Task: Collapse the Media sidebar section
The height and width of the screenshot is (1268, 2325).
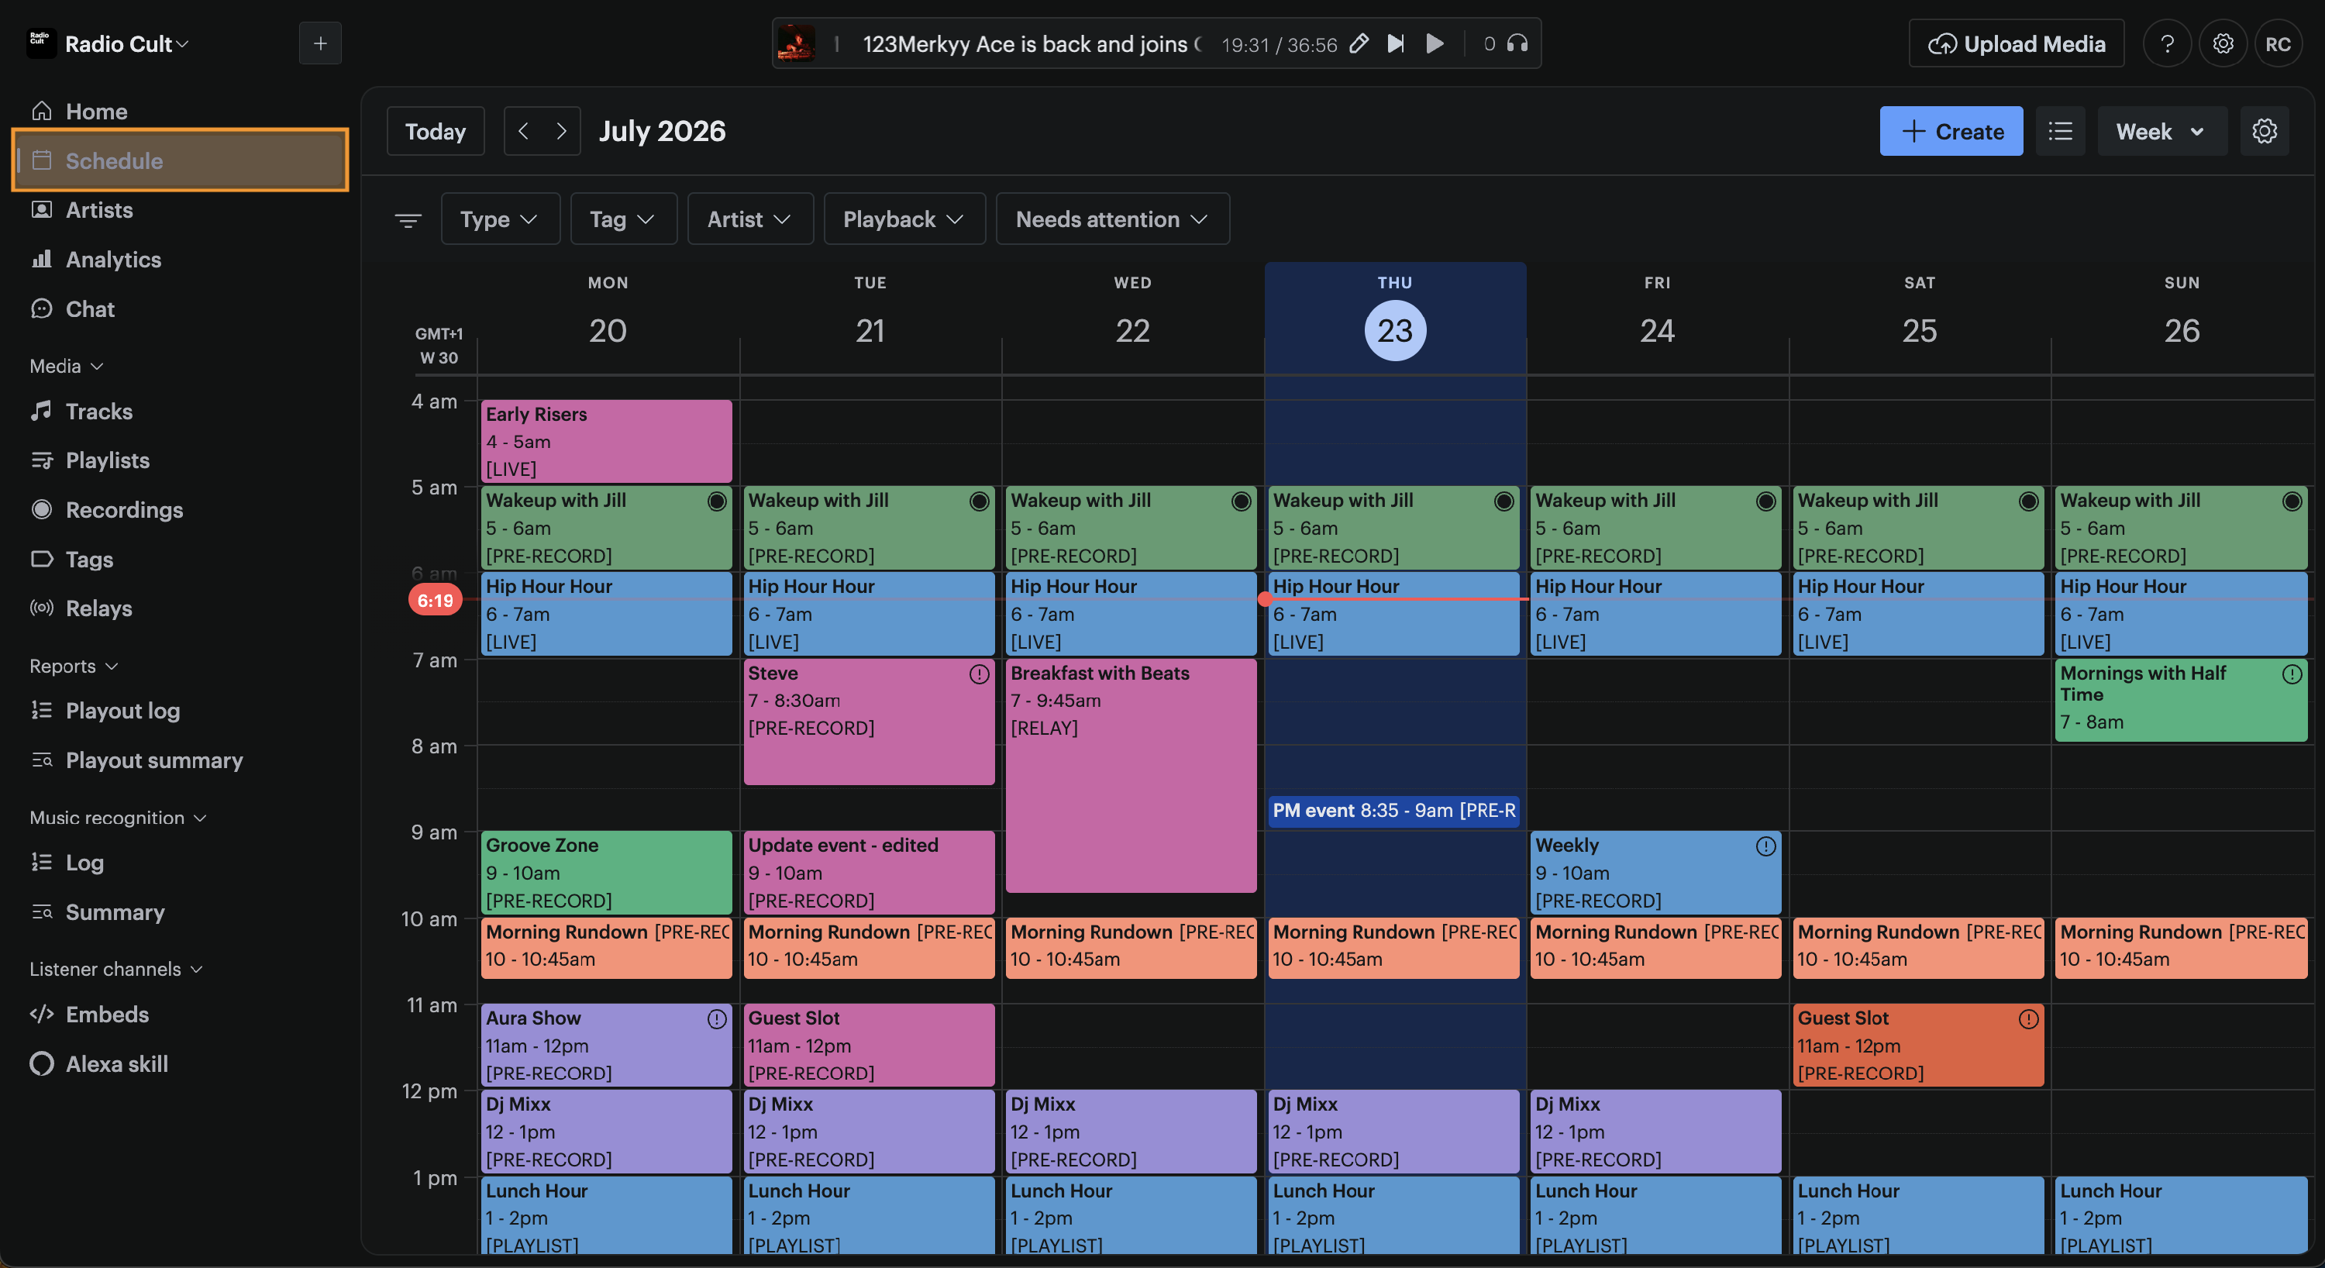Action: (x=67, y=366)
